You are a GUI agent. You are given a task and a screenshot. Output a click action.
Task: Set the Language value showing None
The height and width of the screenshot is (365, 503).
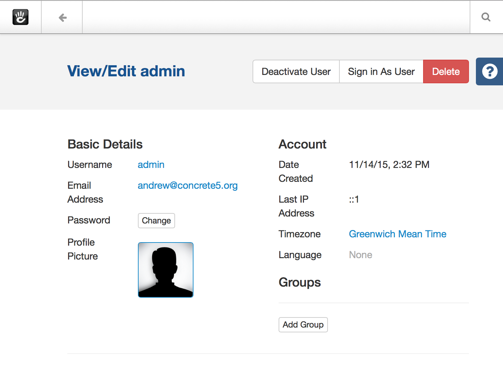(x=361, y=255)
